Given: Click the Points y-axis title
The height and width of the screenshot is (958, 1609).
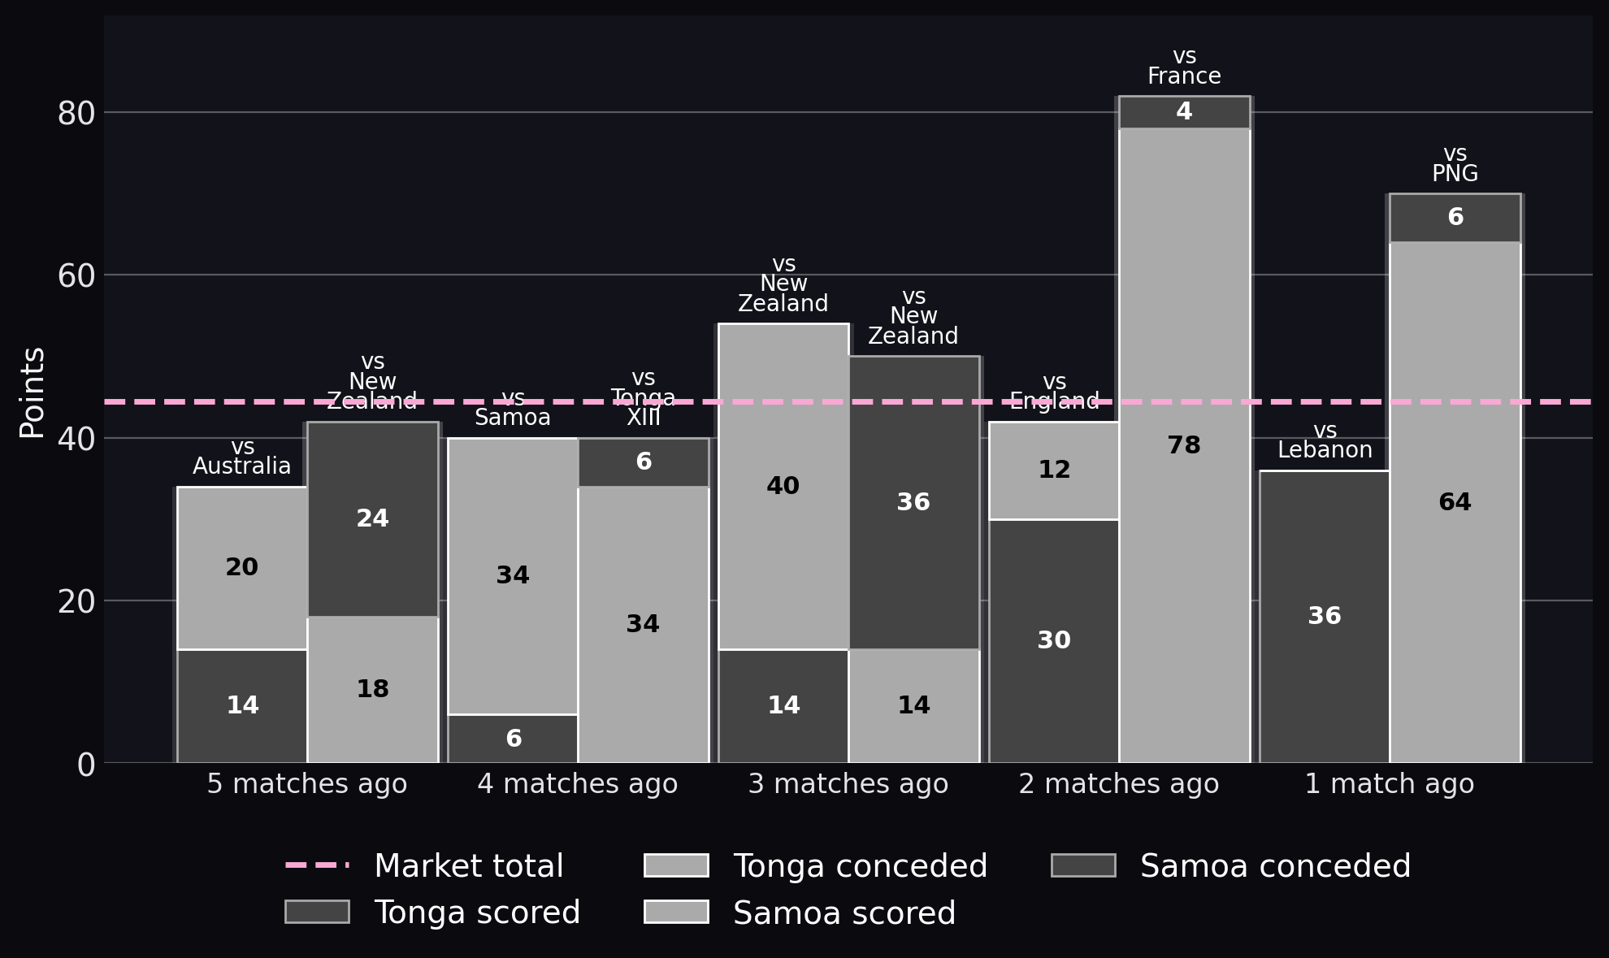Looking at the screenshot, I should point(32,393).
